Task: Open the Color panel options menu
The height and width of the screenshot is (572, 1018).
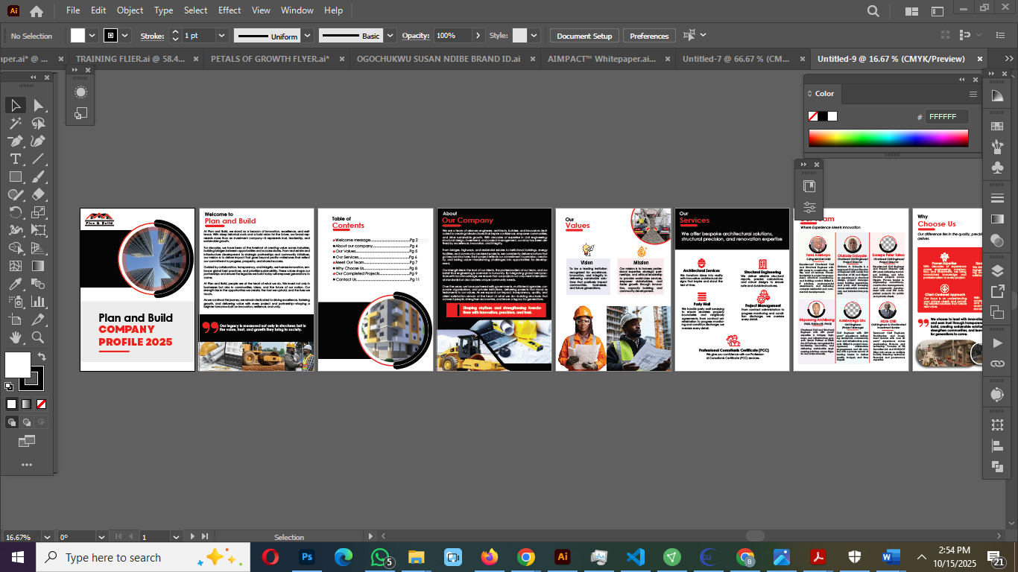Action: 973,94
